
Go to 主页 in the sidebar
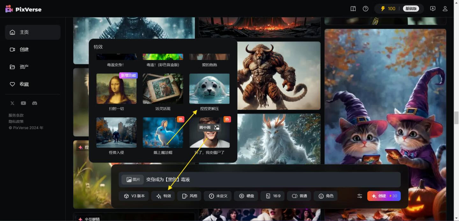33,32
